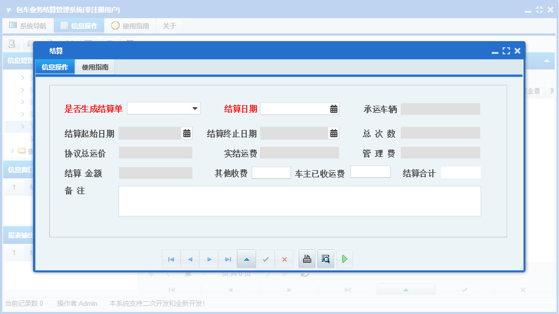The image size is (559, 314).
Task: Open the 关于 menu item
Action: pyautogui.click(x=169, y=25)
